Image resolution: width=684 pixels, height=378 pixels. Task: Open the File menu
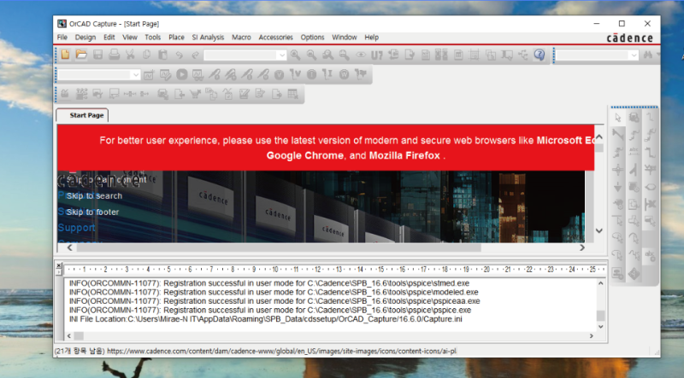62,38
